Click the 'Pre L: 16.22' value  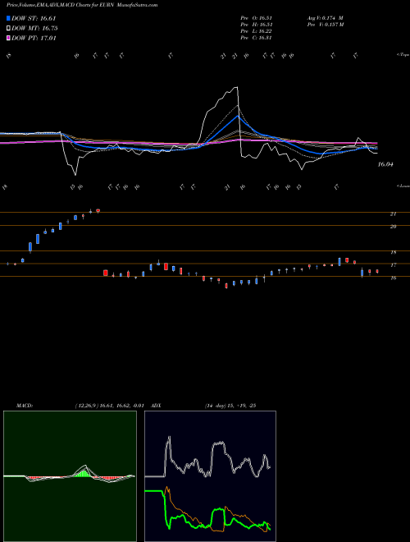[x=257, y=31]
